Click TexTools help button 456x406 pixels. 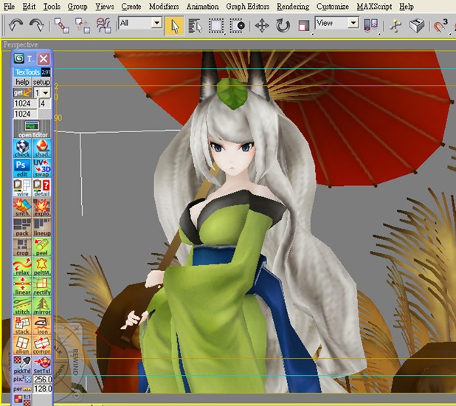click(22, 82)
